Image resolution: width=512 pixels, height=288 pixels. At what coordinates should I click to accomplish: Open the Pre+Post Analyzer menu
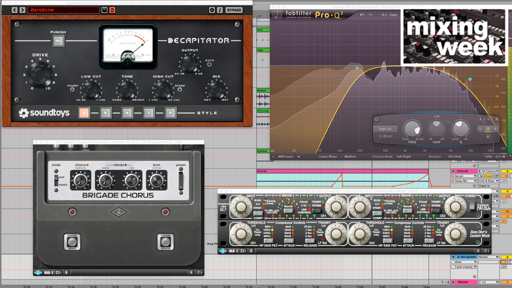(x=455, y=157)
